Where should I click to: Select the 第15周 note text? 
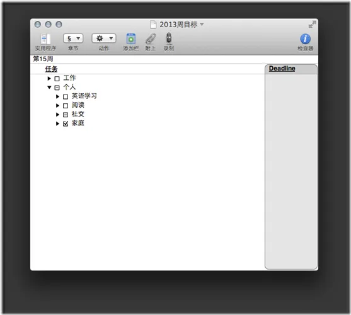click(43, 59)
